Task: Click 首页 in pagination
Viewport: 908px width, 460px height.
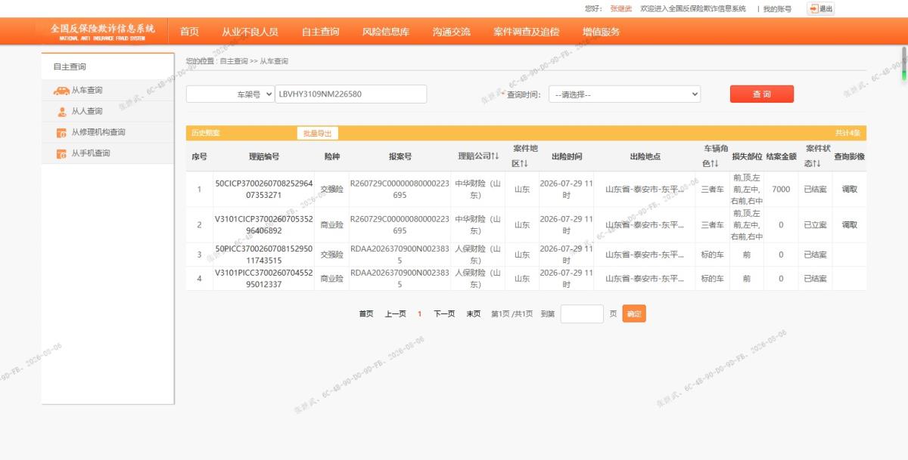Action: 366,314
